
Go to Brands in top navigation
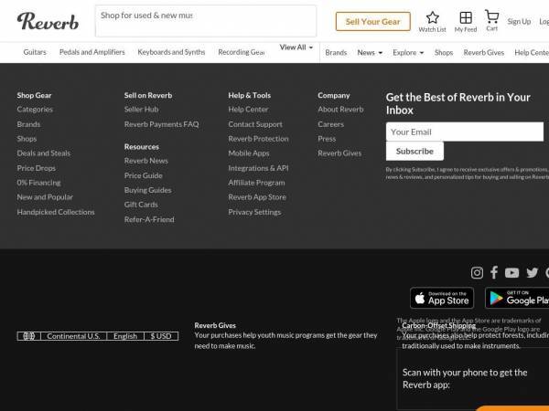coord(336,52)
